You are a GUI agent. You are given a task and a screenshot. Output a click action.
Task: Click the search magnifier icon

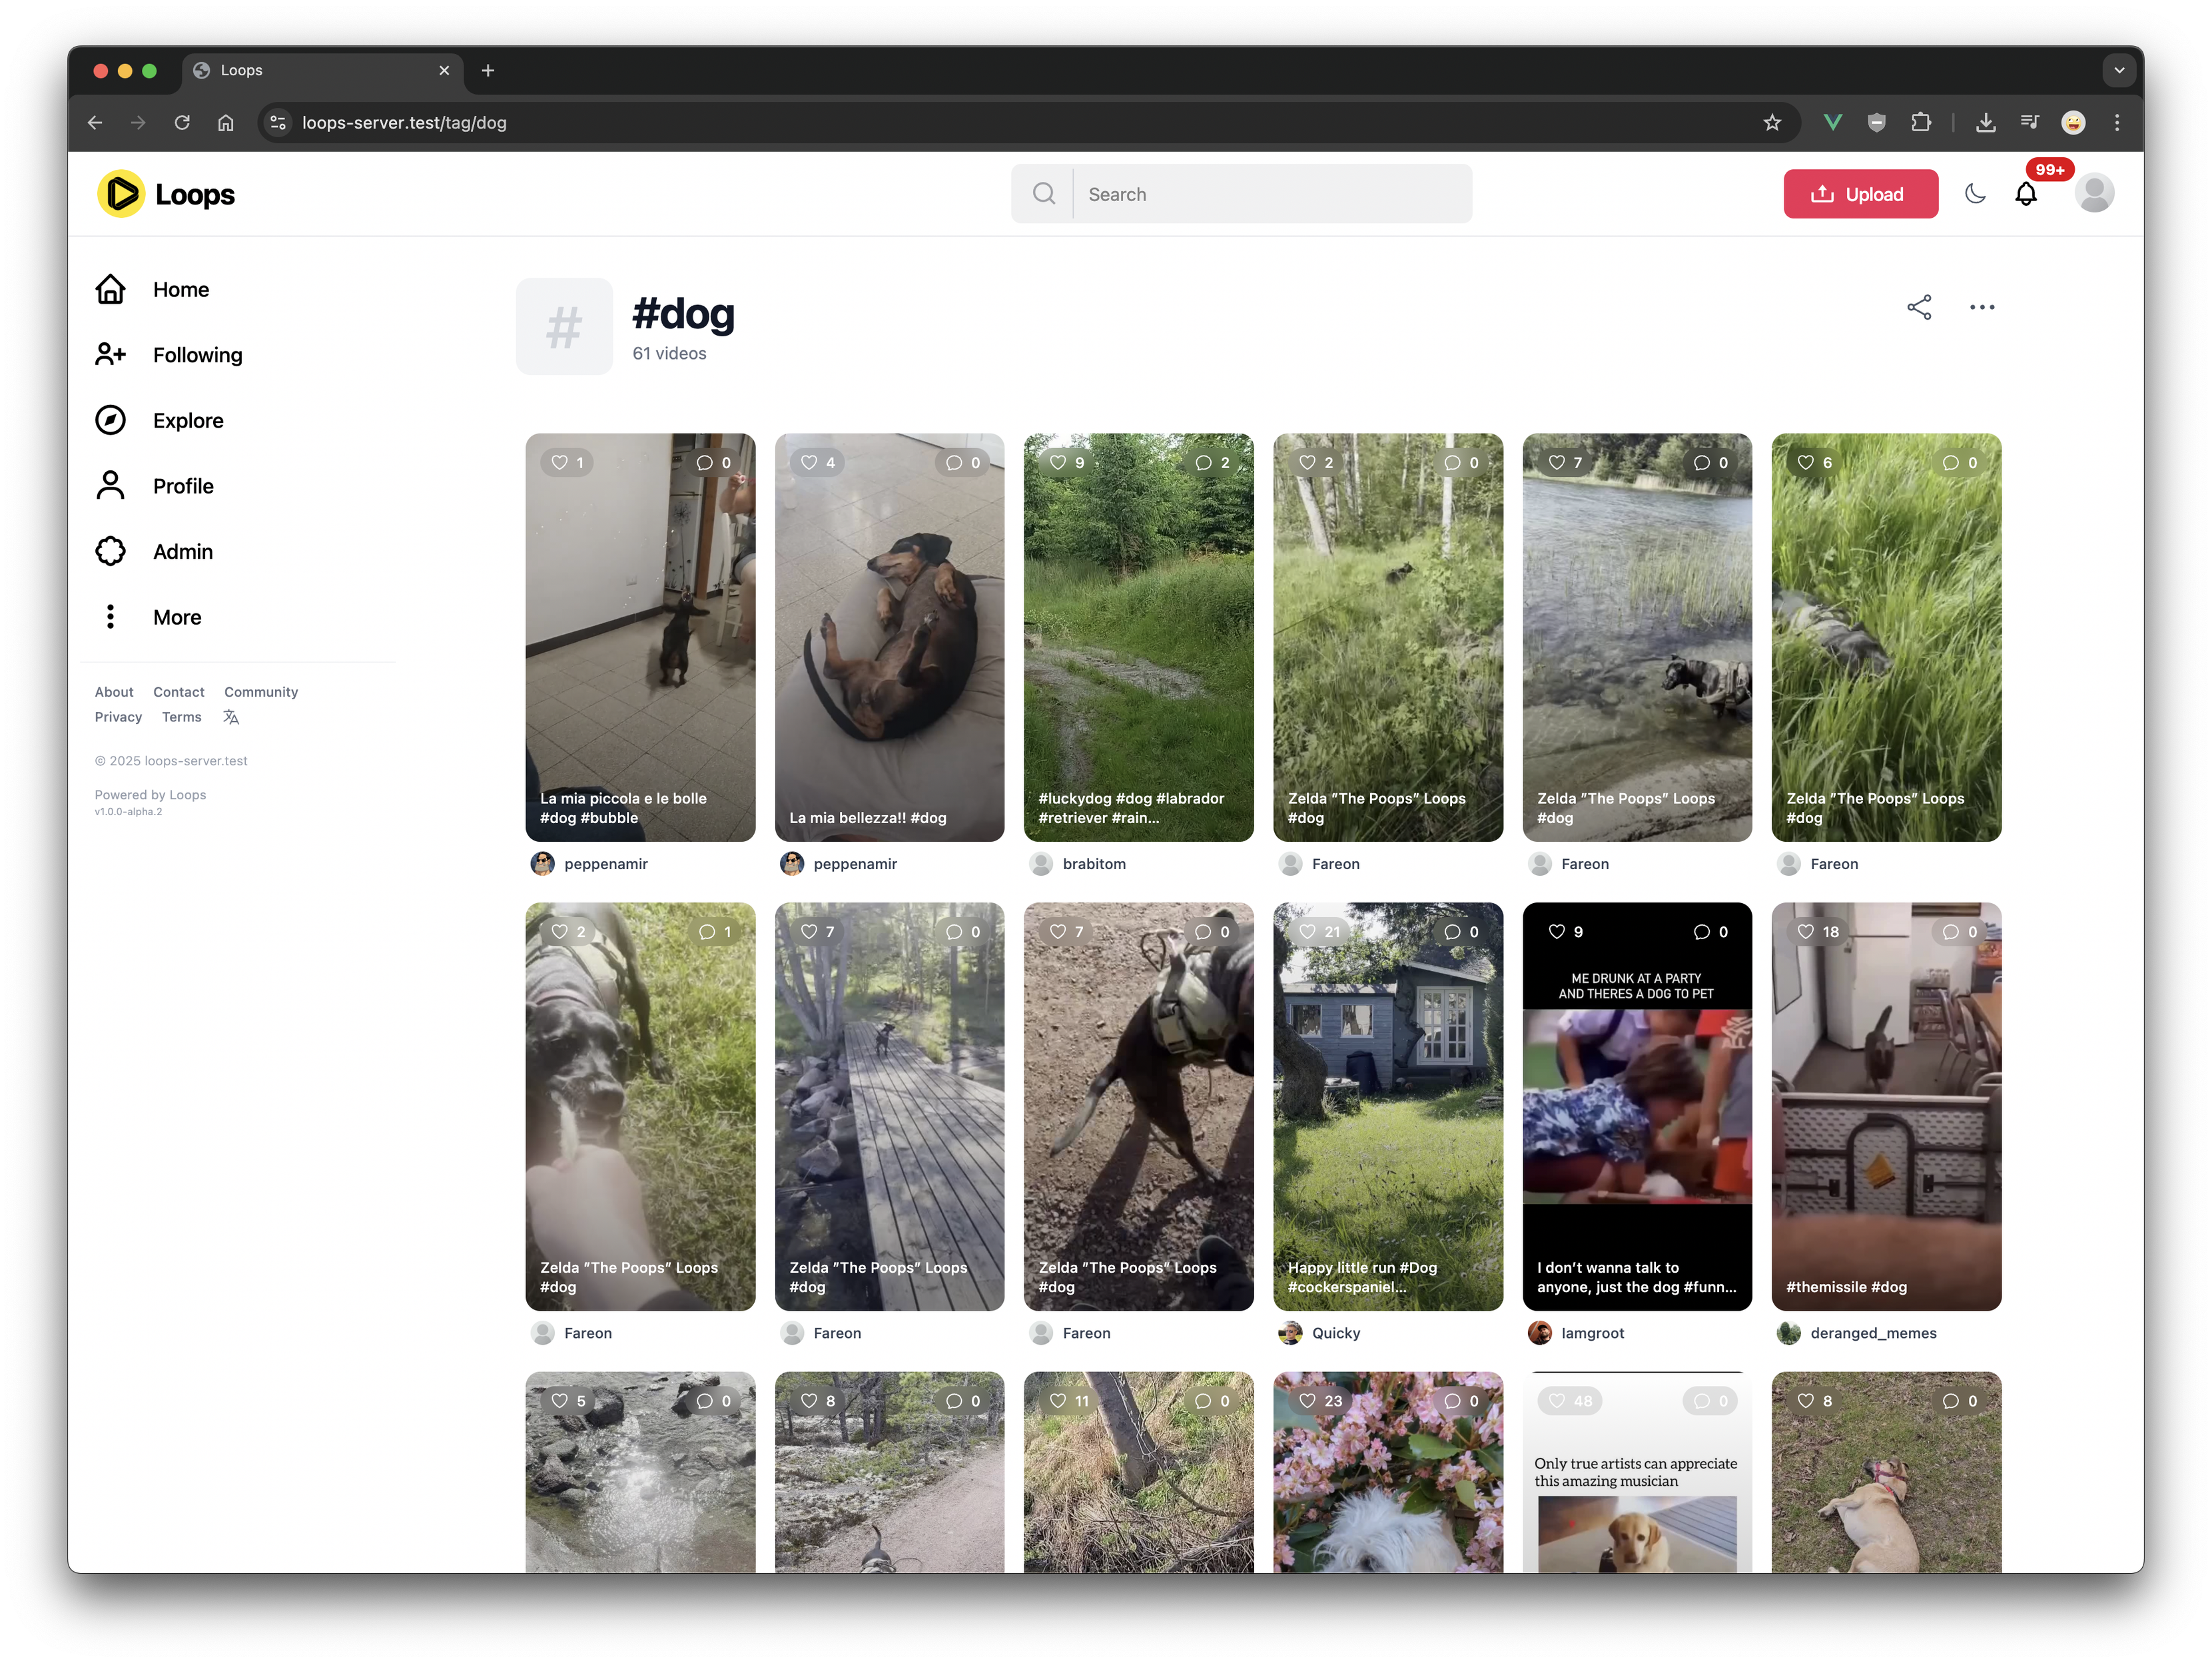coord(1043,194)
